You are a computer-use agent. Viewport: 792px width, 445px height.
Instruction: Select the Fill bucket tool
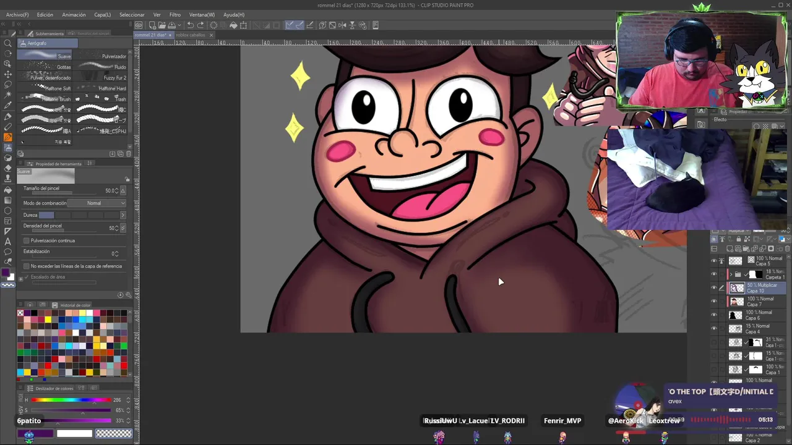(x=8, y=190)
